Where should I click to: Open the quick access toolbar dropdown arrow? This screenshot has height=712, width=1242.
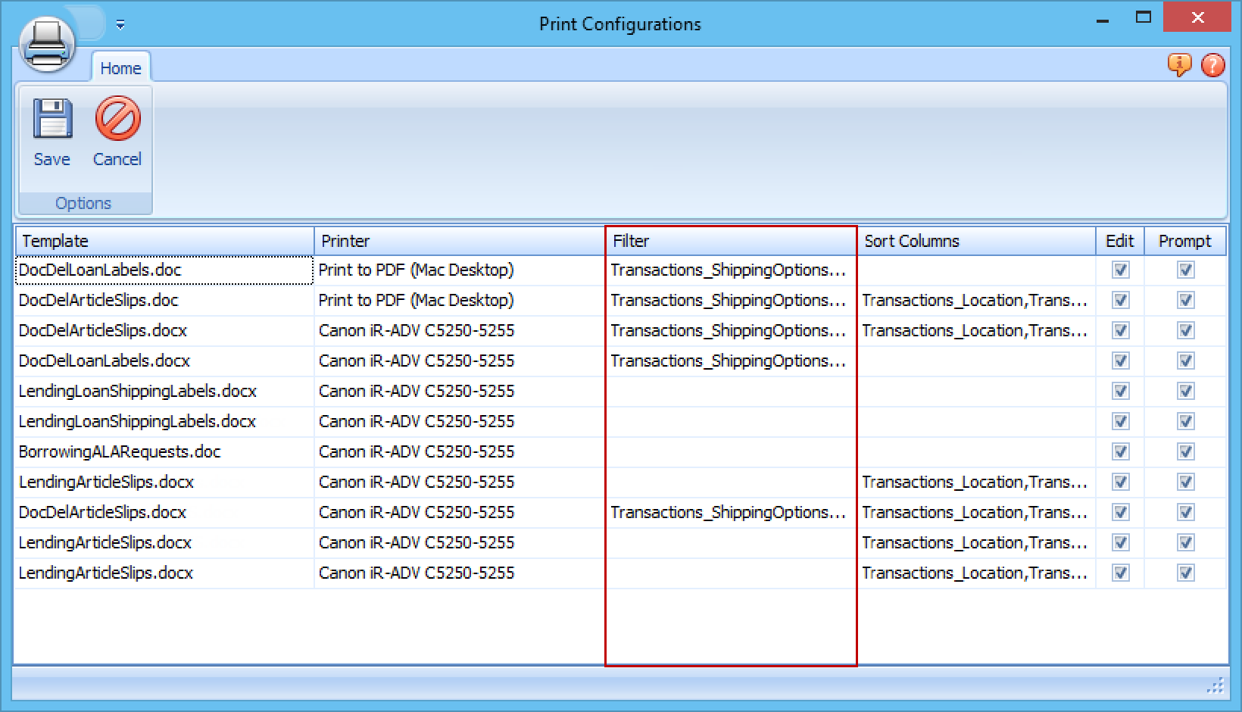pos(120,25)
